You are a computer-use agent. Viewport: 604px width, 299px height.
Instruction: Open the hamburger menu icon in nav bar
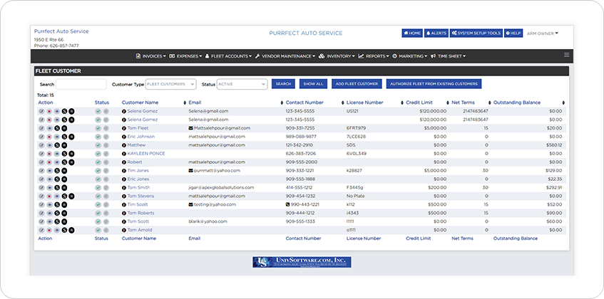pyautogui.click(x=567, y=55)
